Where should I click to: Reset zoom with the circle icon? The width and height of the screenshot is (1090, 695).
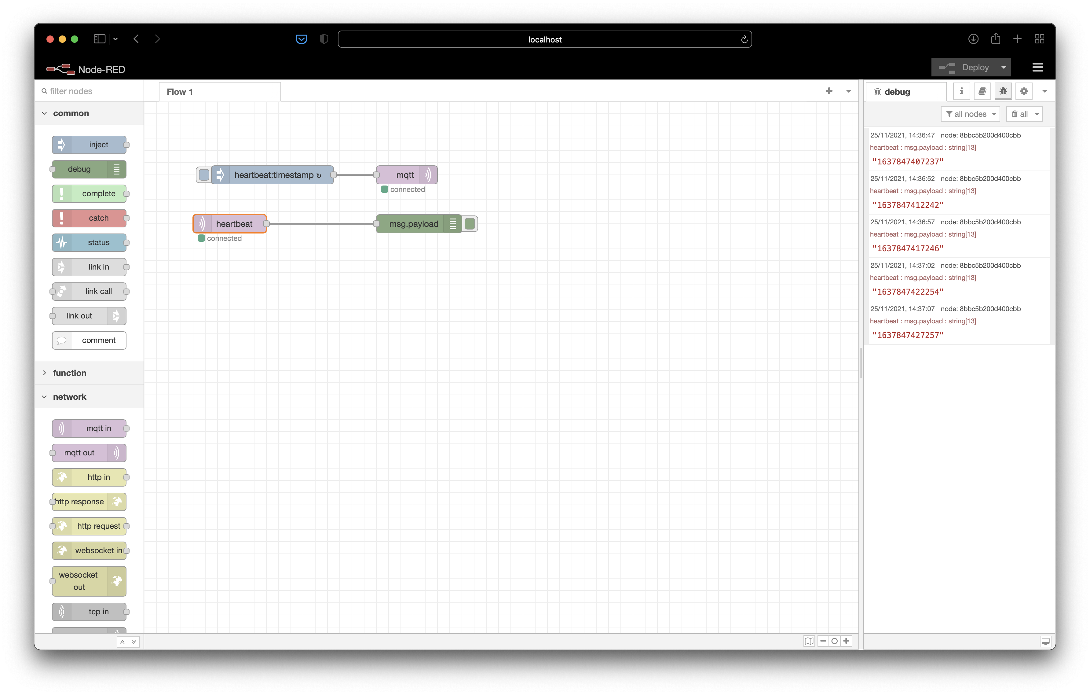click(x=834, y=641)
